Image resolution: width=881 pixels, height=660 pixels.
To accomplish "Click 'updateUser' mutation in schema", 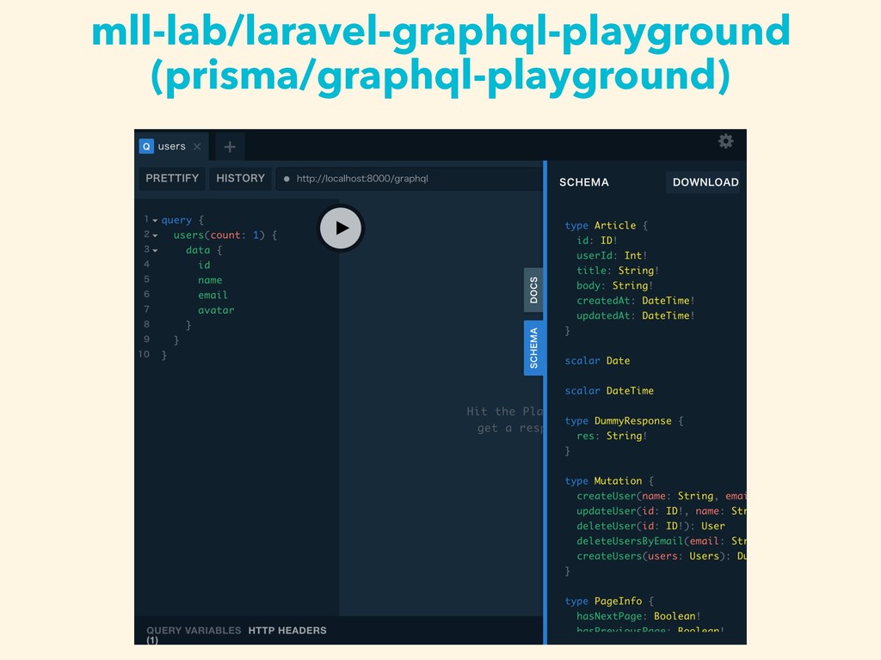I will (607, 511).
